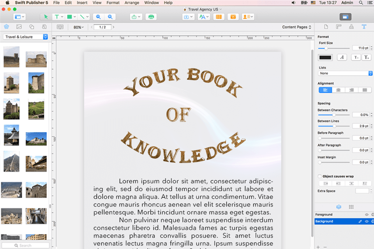Open the contact data field button
This screenshot has height=249, width=374.
[248, 17]
